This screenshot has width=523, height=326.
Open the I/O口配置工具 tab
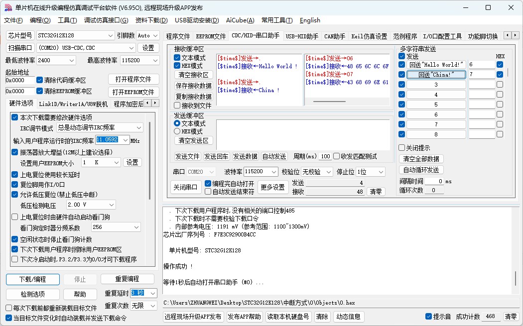(442, 36)
